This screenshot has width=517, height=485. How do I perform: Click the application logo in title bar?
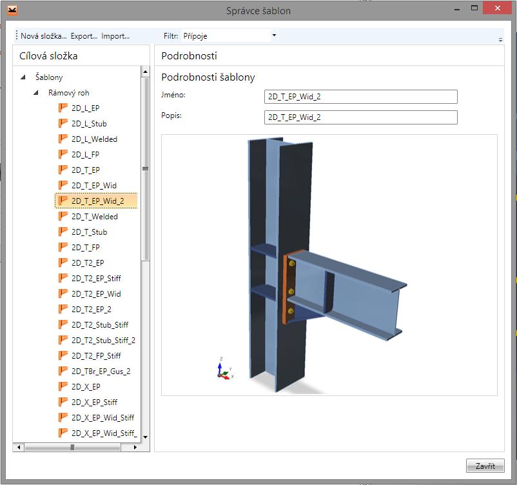[12, 10]
